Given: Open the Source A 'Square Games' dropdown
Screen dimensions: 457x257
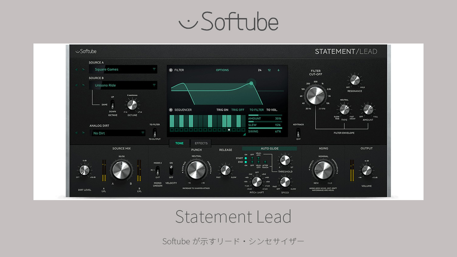Looking at the screenshot, I should pyautogui.click(x=123, y=70).
